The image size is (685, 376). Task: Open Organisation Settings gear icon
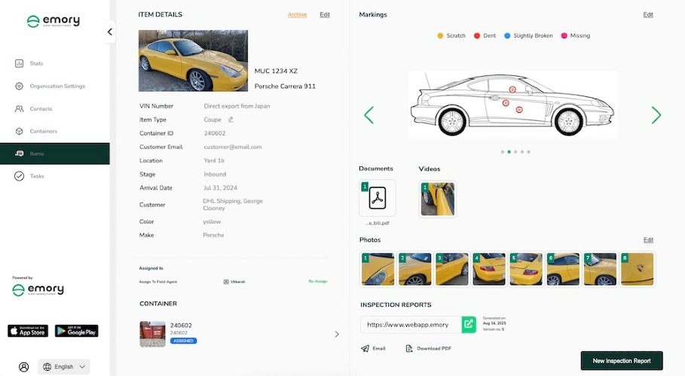point(20,86)
